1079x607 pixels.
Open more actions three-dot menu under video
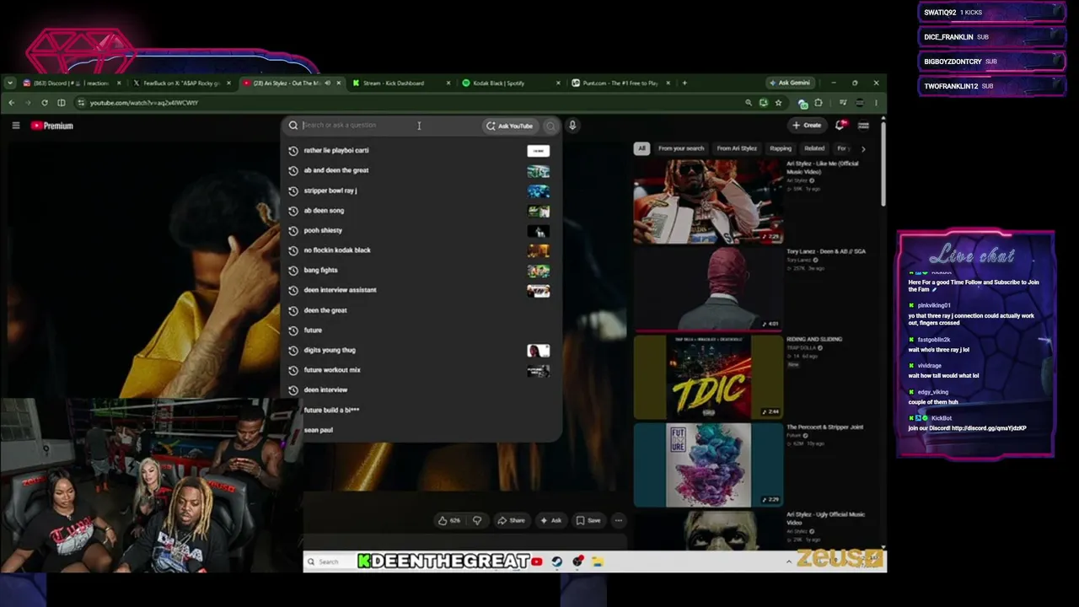(618, 521)
